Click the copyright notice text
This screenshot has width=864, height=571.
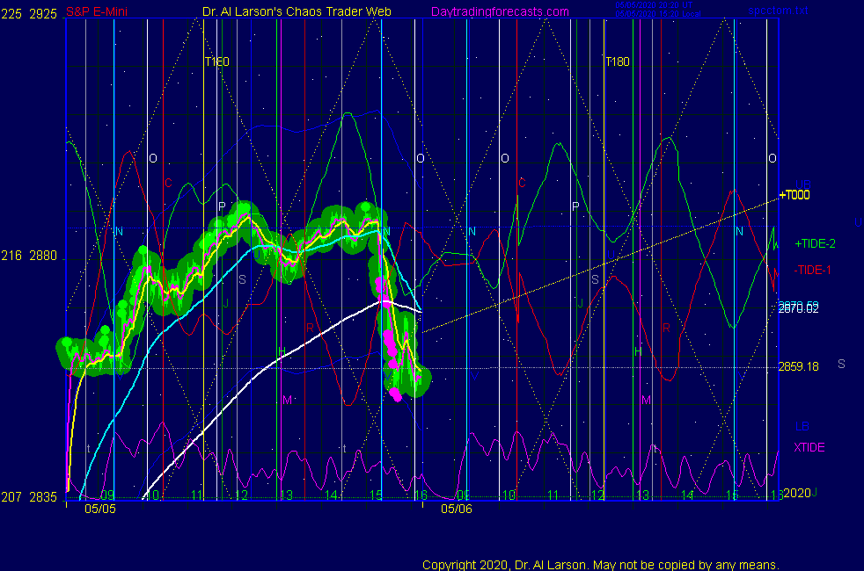[601, 565]
